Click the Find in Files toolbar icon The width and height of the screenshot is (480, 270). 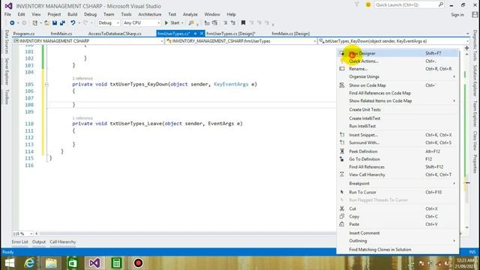coord(191,23)
